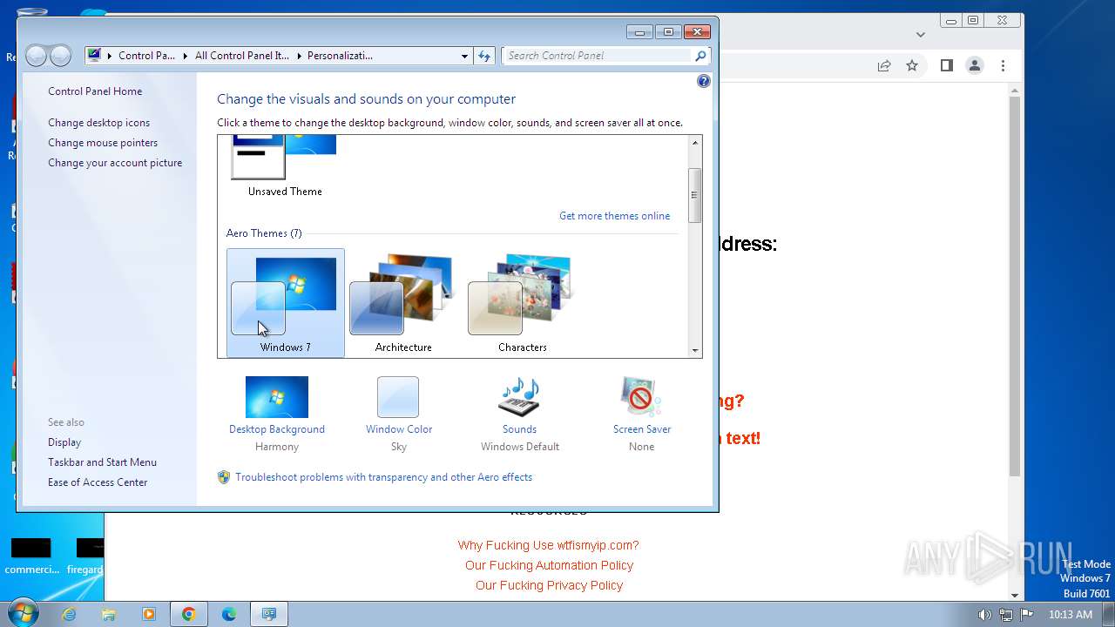Click the Forward navigation arrow

tap(60, 56)
